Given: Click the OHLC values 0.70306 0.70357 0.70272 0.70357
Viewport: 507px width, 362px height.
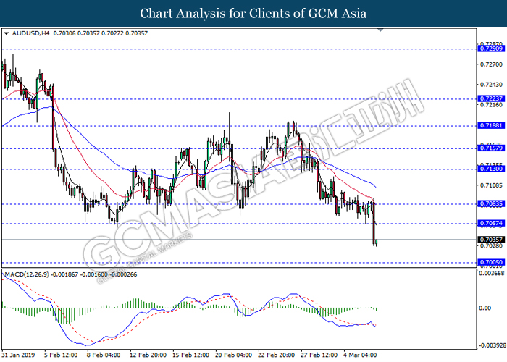Looking at the screenshot, I should tap(100, 33).
